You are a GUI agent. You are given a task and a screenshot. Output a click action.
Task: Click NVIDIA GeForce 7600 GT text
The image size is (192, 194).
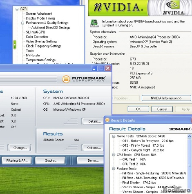(71, 98)
